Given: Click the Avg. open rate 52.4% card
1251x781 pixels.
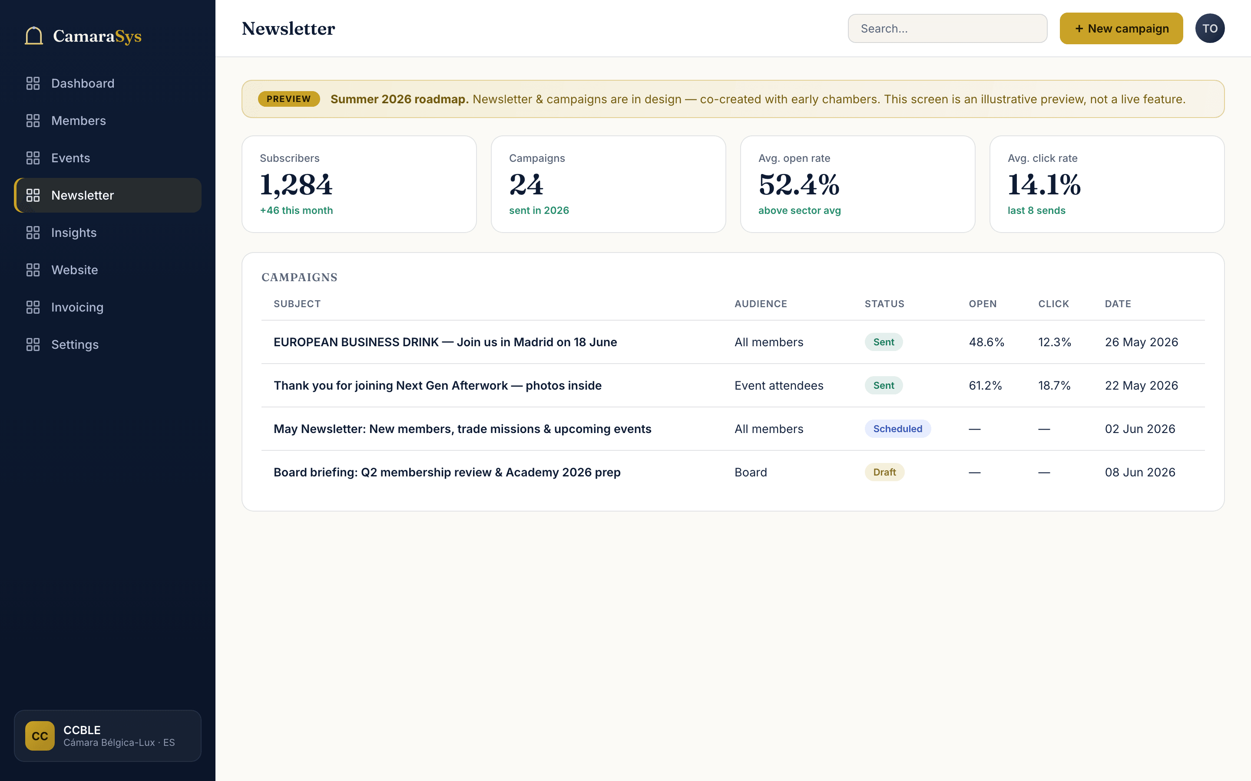Looking at the screenshot, I should point(857,184).
